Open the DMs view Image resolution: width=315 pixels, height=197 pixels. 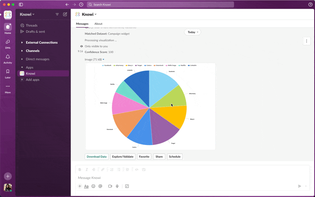[7, 44]
